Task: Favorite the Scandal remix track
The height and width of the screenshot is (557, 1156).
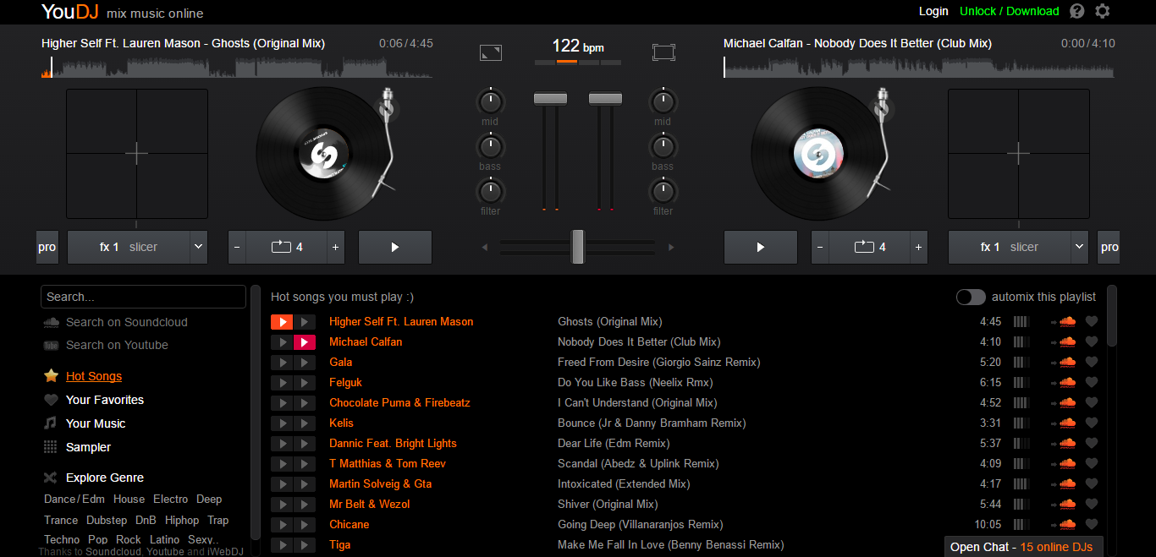Action: (x=1092, y=463)
